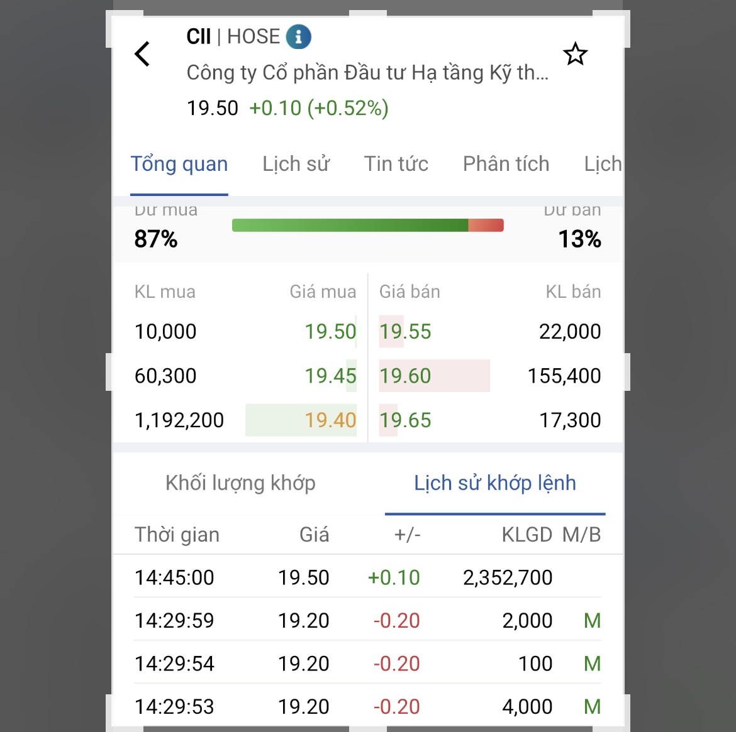
Task: Select ask price 19.65
Action: 405,420
